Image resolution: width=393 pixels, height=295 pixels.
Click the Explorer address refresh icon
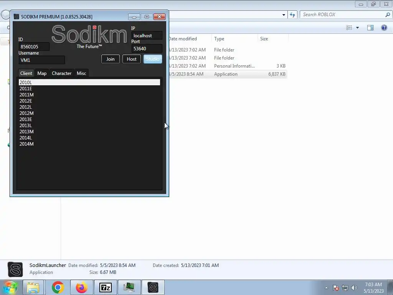point(292,15)
